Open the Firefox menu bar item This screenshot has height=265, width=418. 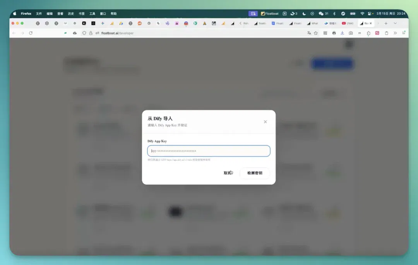tap(26, 14)
